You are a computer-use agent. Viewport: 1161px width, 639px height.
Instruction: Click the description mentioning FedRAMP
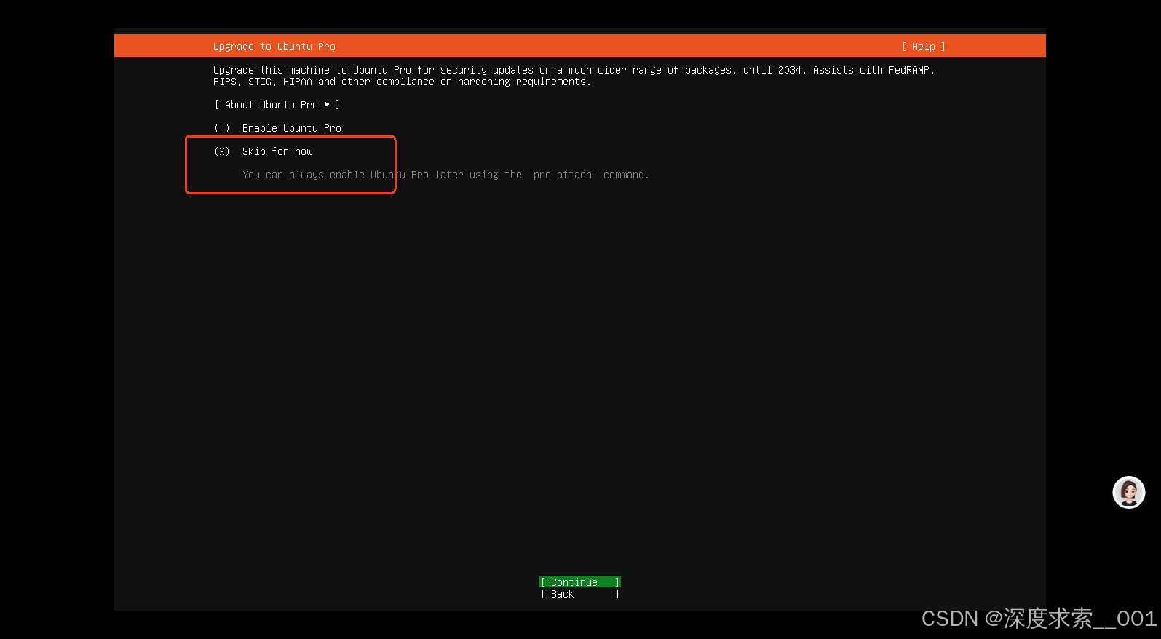[574, 76]
